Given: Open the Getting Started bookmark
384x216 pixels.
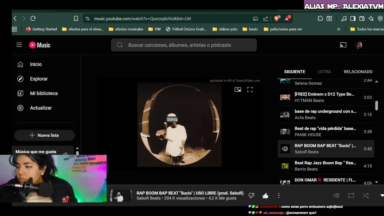Looking at the screenshot, I should coord(41,29).
